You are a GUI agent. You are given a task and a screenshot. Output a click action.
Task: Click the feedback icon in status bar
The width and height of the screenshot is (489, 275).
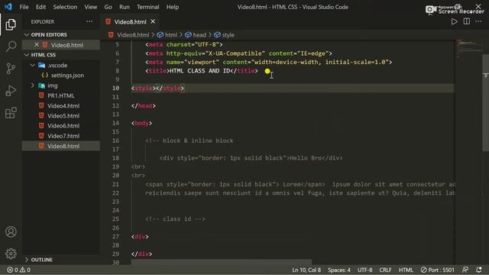pos(465,270)
